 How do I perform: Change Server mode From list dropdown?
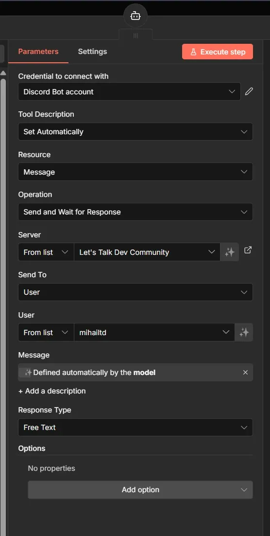(x=46, y=252)
